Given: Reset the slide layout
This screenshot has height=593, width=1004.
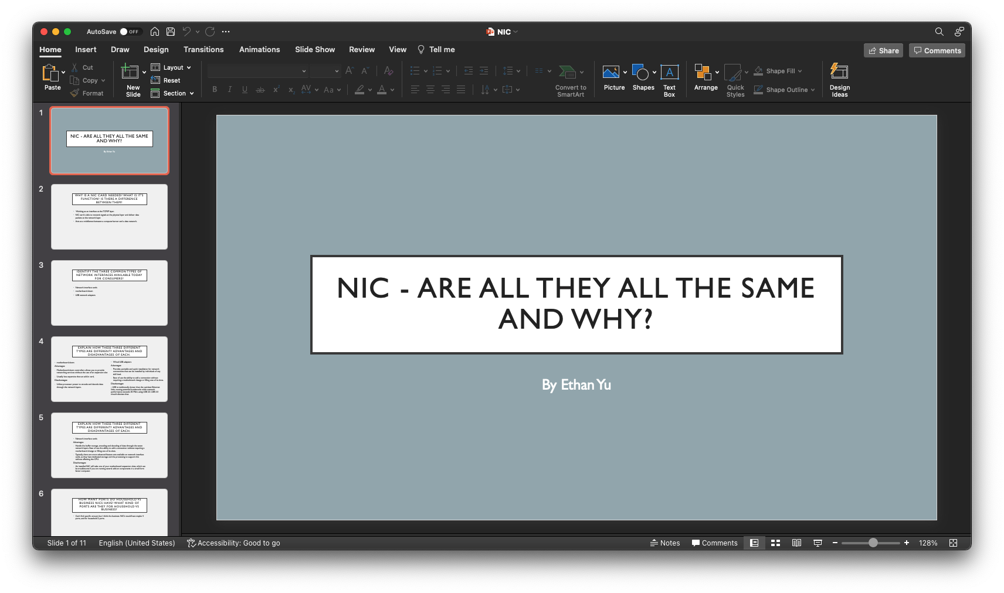Looking at the screenshot, I should click(x=165, y=80).
